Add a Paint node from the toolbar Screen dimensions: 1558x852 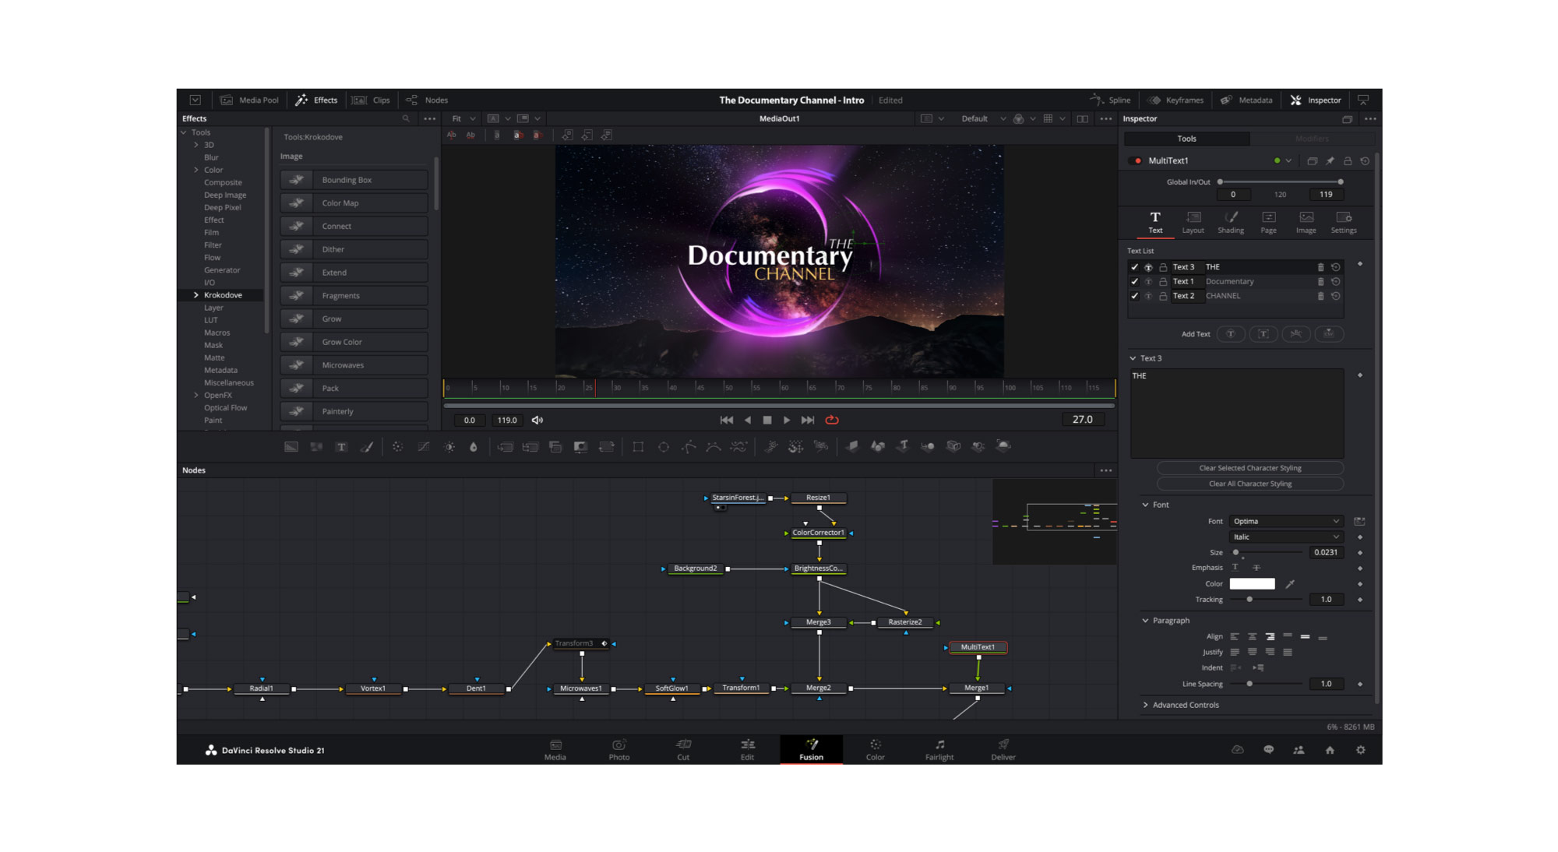coord(368,446)
